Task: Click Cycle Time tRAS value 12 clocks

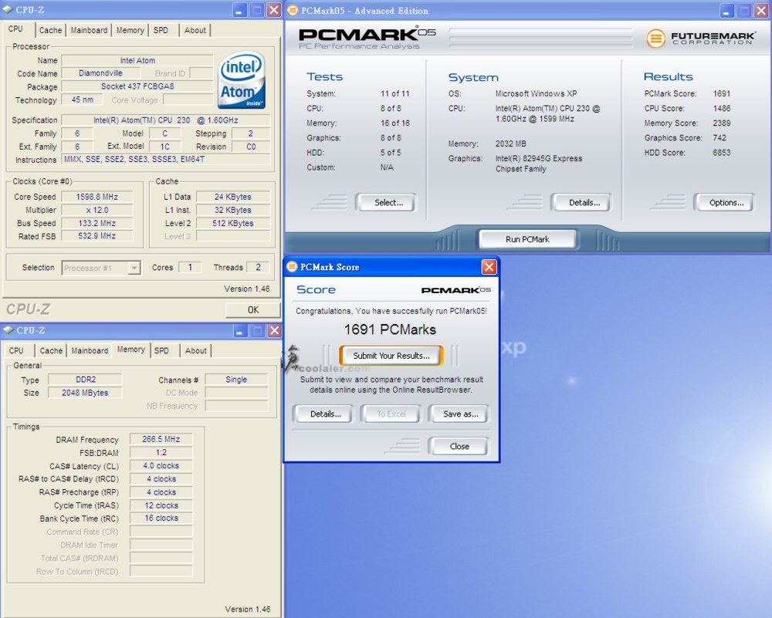Action: [161, 505]
